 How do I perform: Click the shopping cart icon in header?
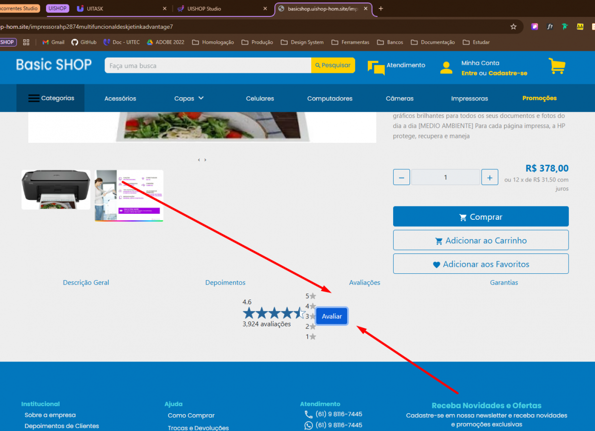(557, 66)
